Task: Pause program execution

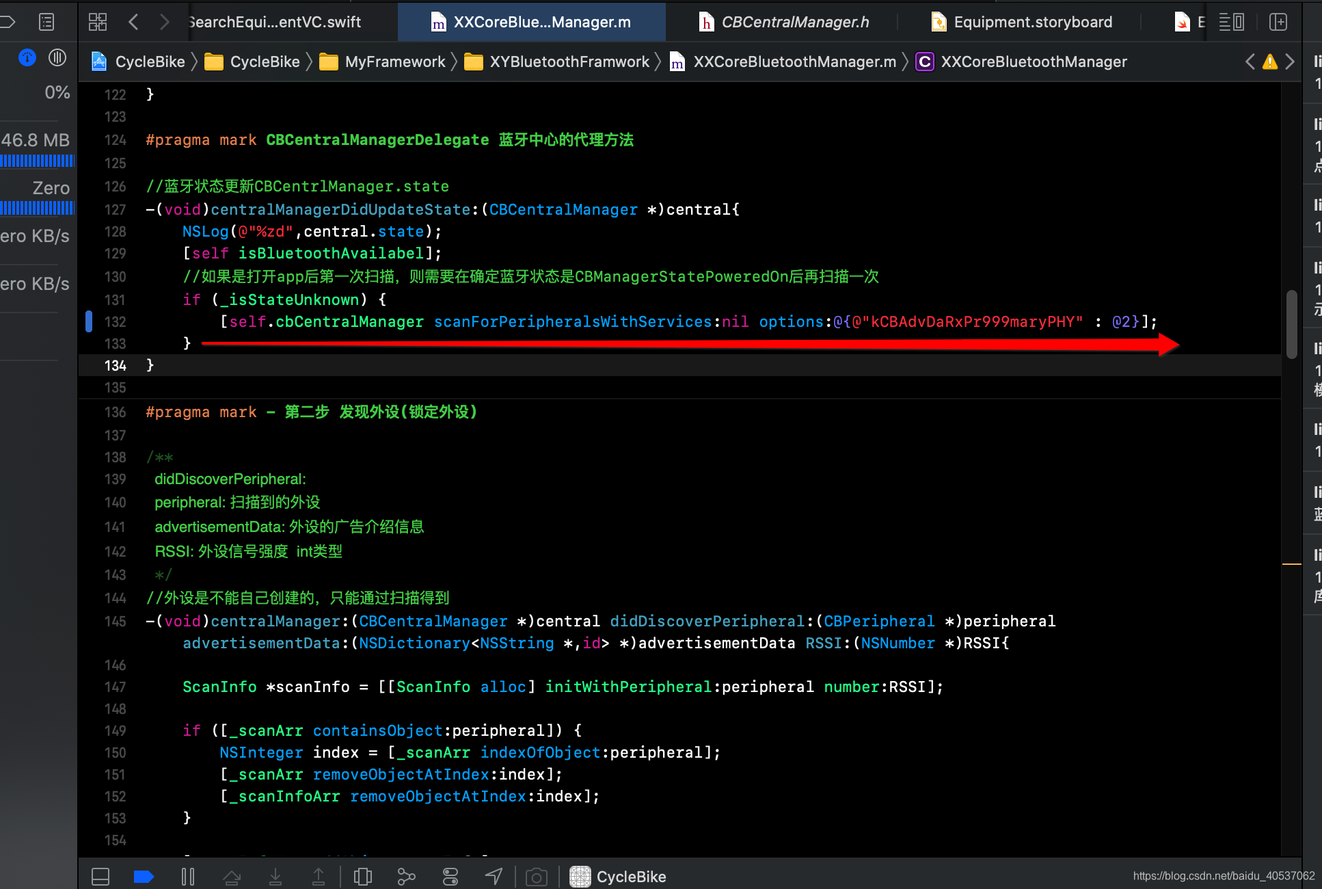Action: click(x=188, y=877)
